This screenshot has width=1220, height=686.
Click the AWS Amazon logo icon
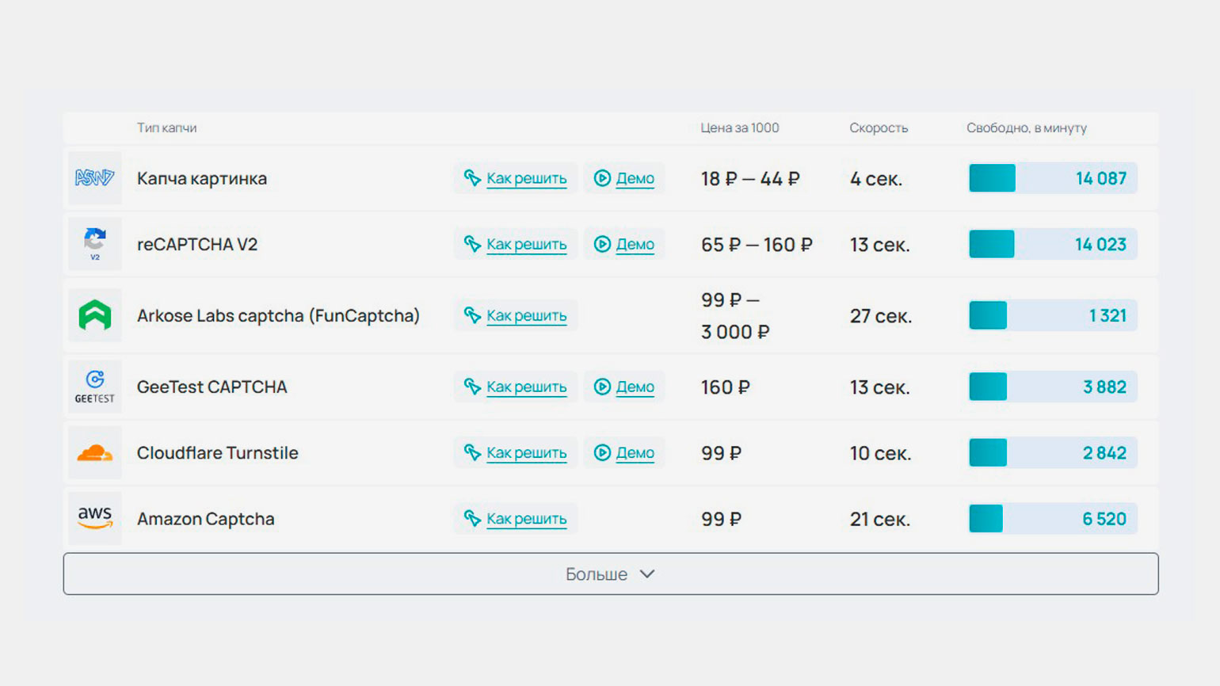coord(94,518)
